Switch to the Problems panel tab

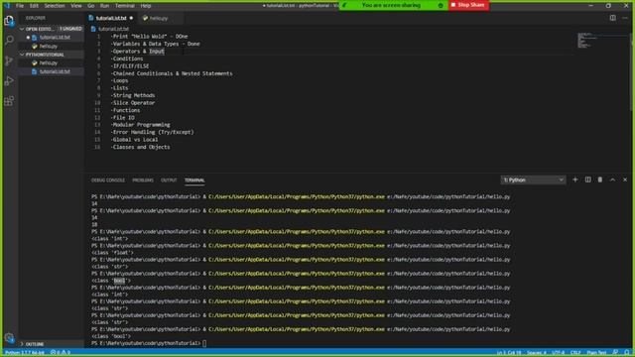coord(143,180)
